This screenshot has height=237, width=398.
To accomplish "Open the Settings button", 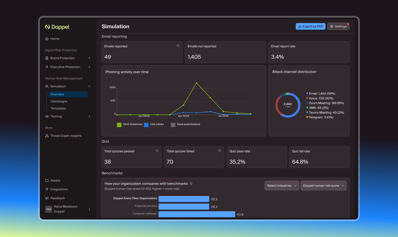I will [x=338, y=26].
